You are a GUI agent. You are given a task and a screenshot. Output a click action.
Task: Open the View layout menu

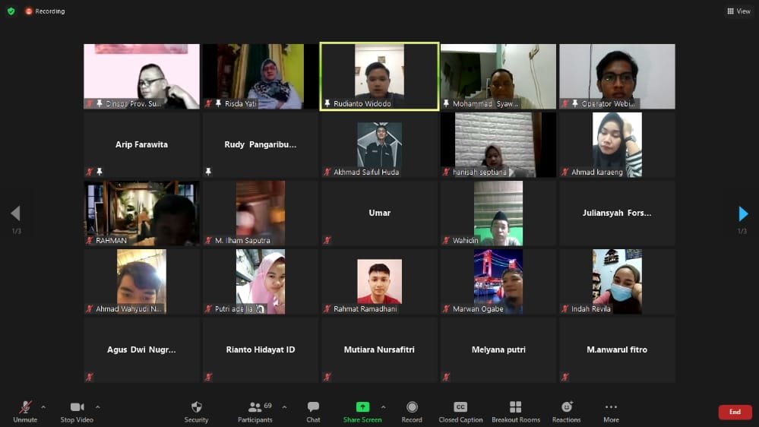[x=738, y=11]
